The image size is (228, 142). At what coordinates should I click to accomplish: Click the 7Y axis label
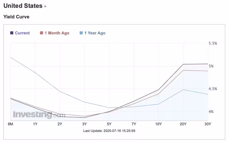coord(134,124)
